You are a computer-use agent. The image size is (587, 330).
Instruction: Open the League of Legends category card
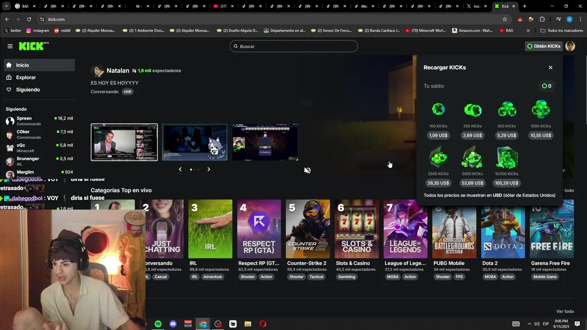pos(405,229)
